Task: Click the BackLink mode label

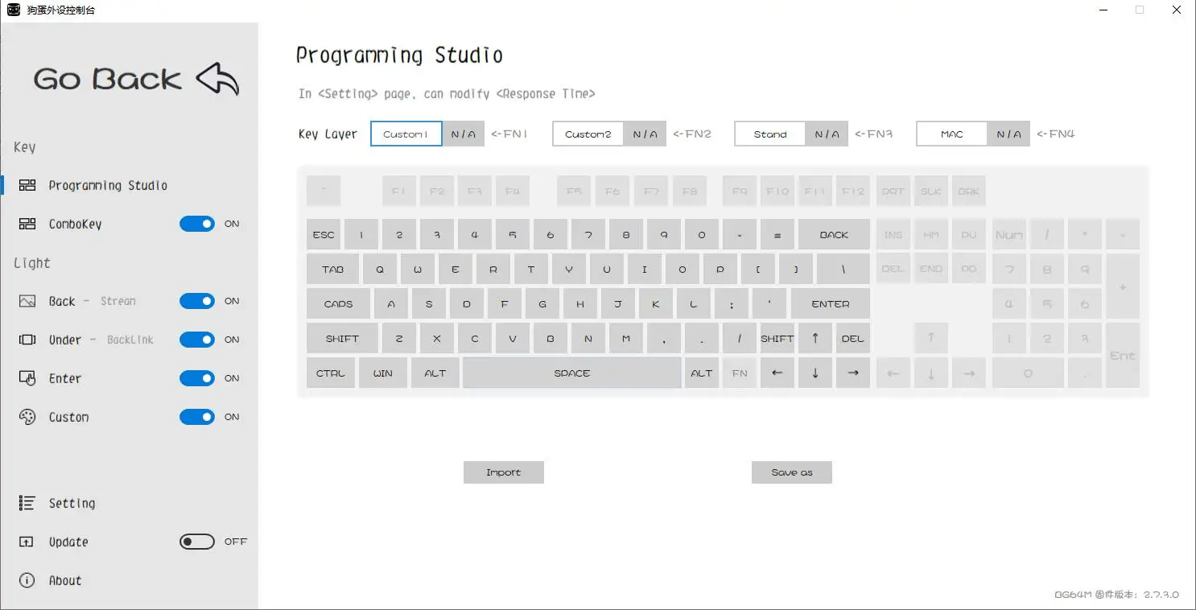Action: pos(130,340)
